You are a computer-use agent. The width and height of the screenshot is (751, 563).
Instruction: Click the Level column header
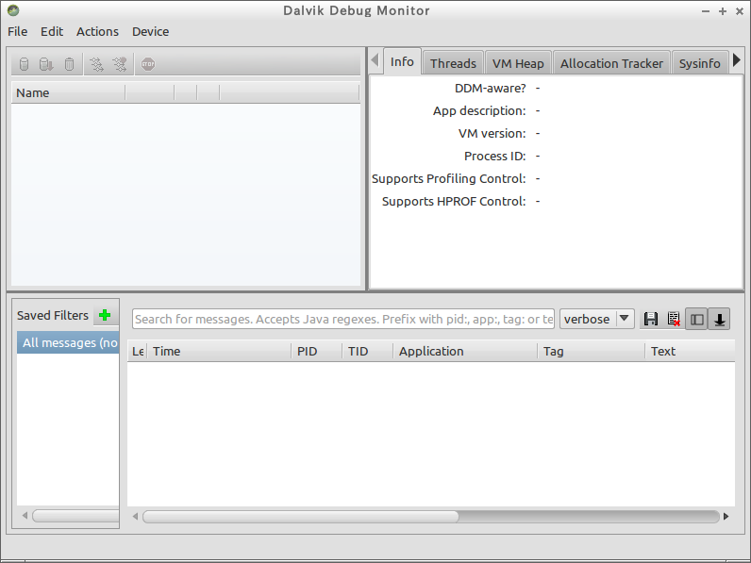pos(138,352)
